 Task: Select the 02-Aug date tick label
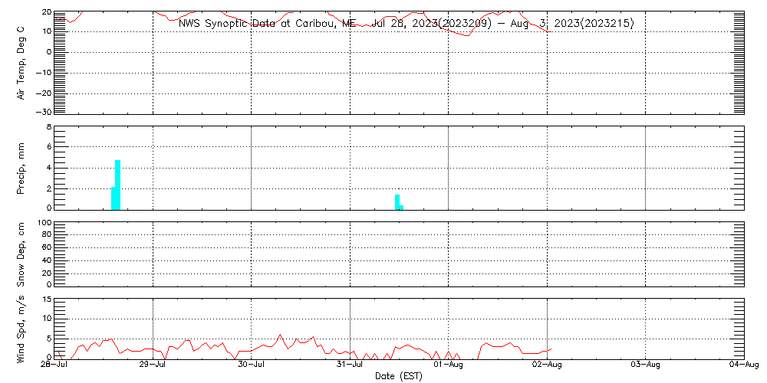tap(547, 365)
